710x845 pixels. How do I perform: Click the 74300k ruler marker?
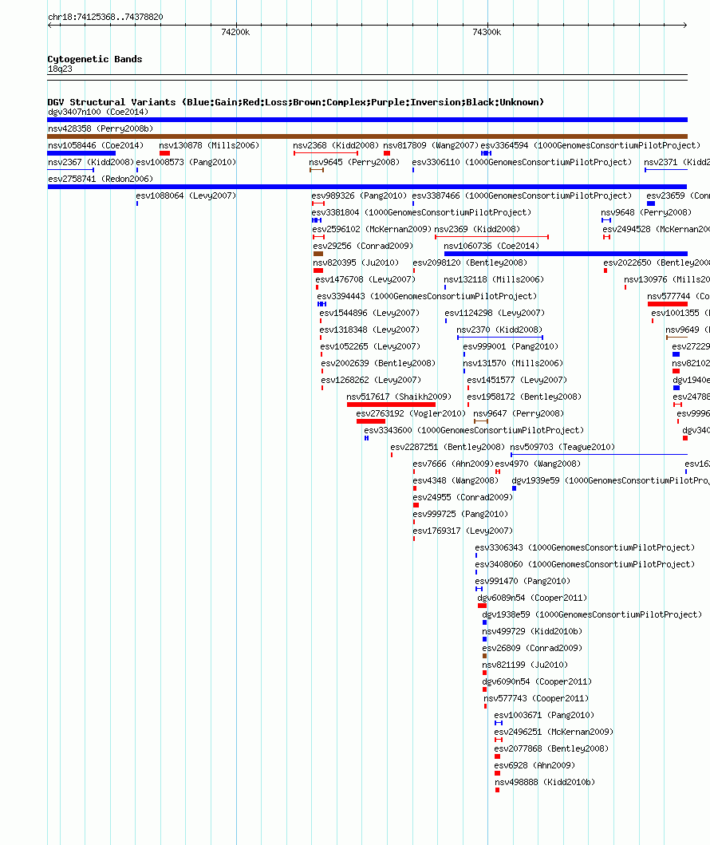pos(487,33)
